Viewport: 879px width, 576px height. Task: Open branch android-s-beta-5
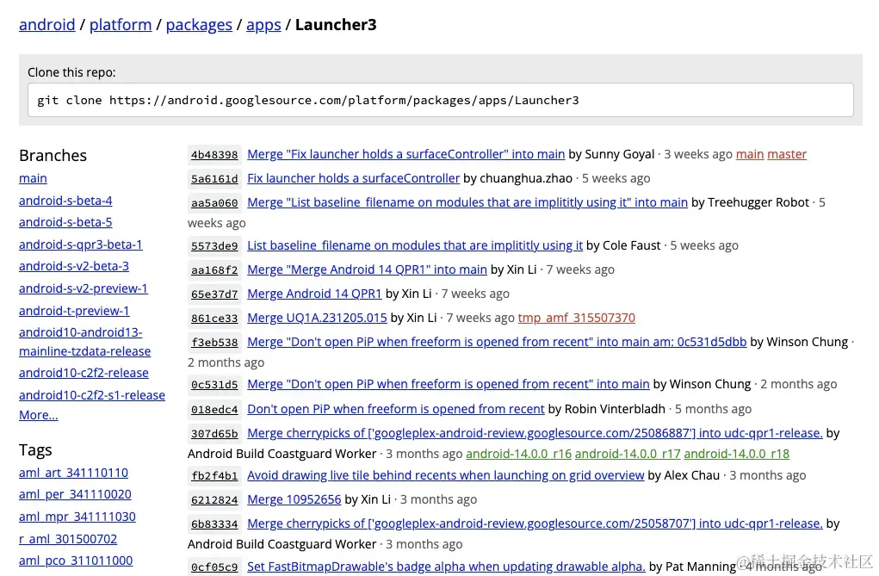pos(65,222)
